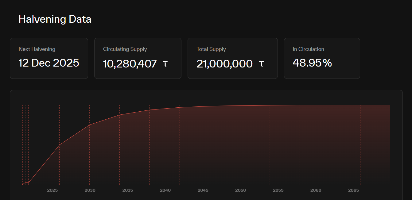Select the 48.95% circulation percentage
This screenshot has width=412, height=200.
(x=312, y=63)
